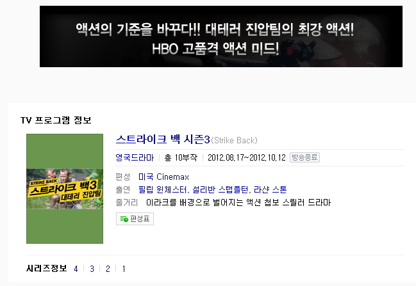Click the green icon in the 편성표 button
Viewport: 416px width, 286px height.
[x=124, y=219]
